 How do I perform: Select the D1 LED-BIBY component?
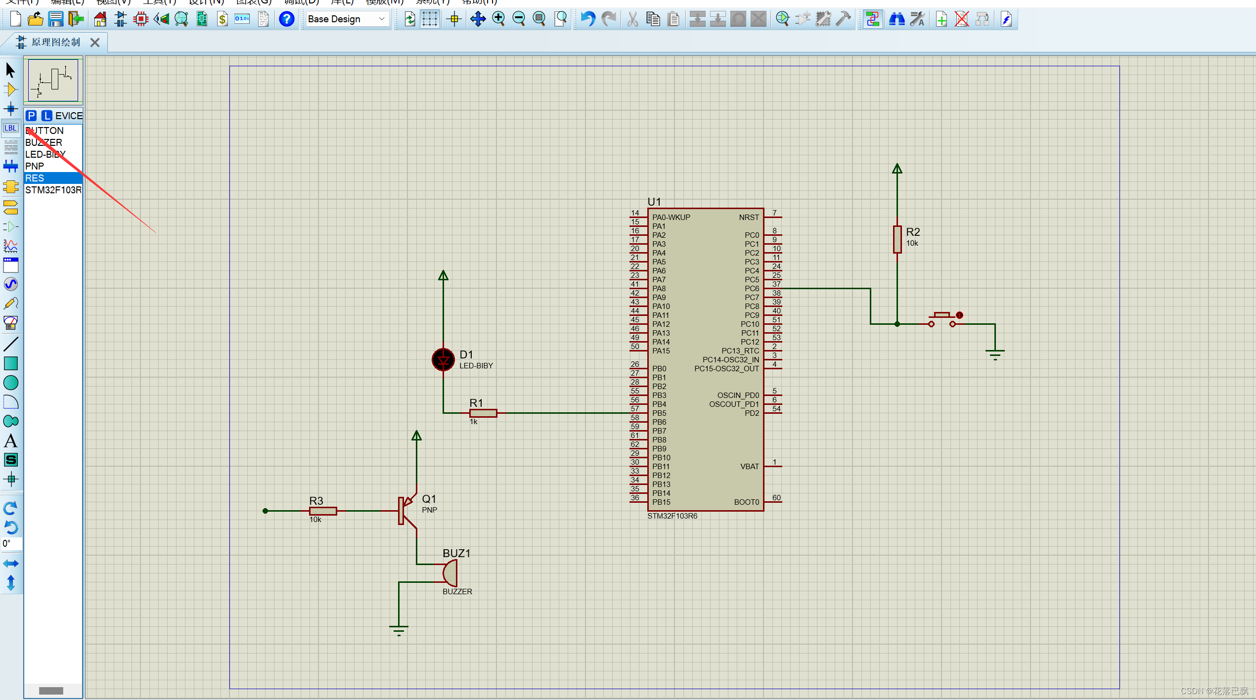(x=443, y=359)
